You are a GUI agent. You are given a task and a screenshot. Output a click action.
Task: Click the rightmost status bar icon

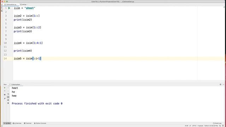coord(223,126)
